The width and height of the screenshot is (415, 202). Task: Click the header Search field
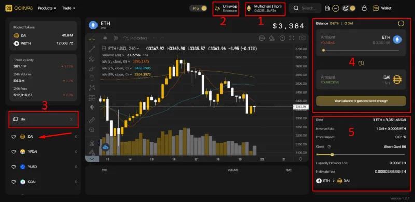coord(305,8)
